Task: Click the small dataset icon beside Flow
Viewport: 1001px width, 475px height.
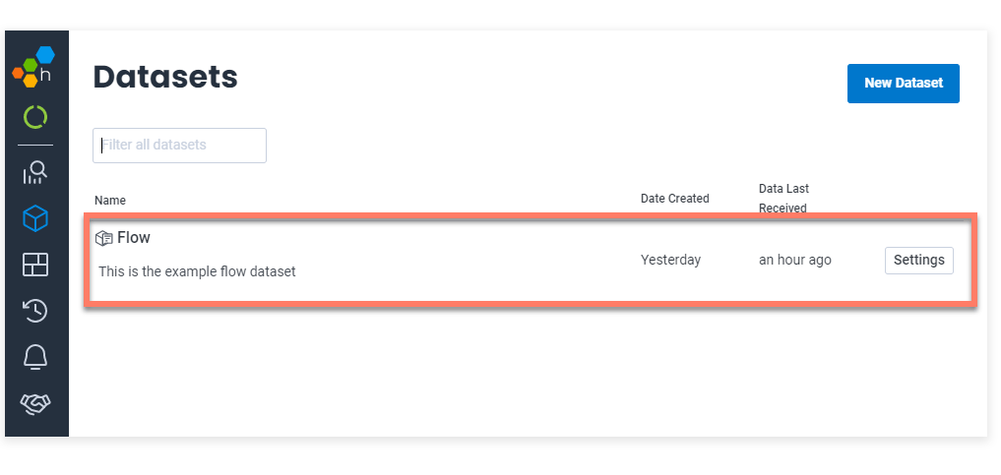Action: (x=104, y=238)
